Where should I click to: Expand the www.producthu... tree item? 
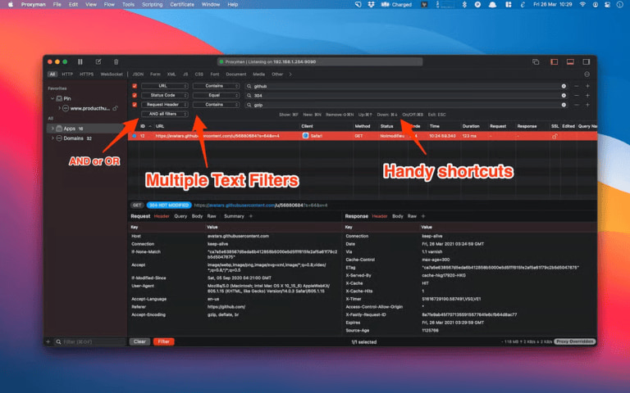tap(59, 108)
